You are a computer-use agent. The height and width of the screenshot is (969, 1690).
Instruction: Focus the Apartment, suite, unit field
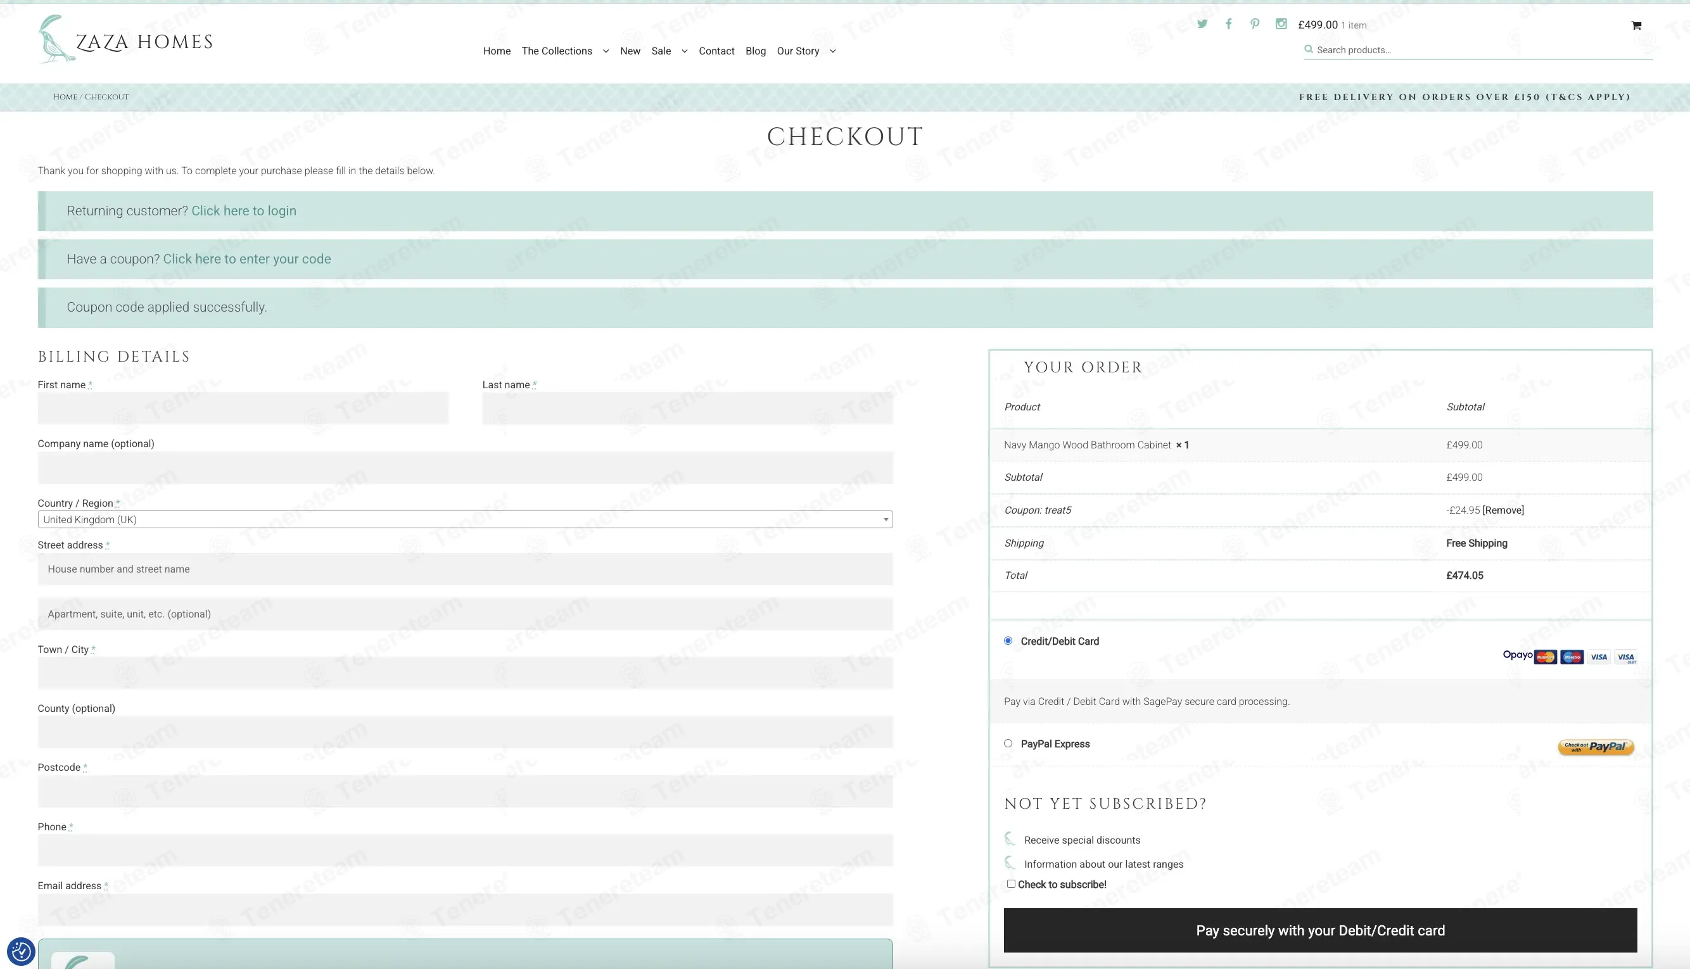[464, 614]
